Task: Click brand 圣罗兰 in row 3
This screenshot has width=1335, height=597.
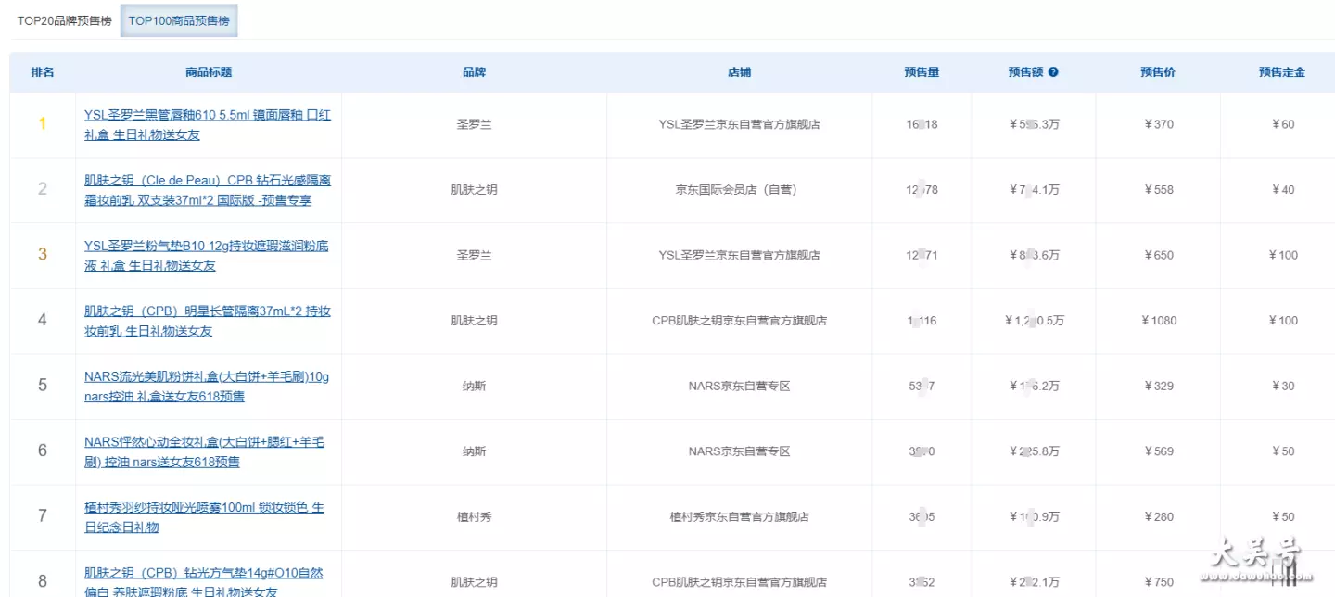Action: pos(474,256)
